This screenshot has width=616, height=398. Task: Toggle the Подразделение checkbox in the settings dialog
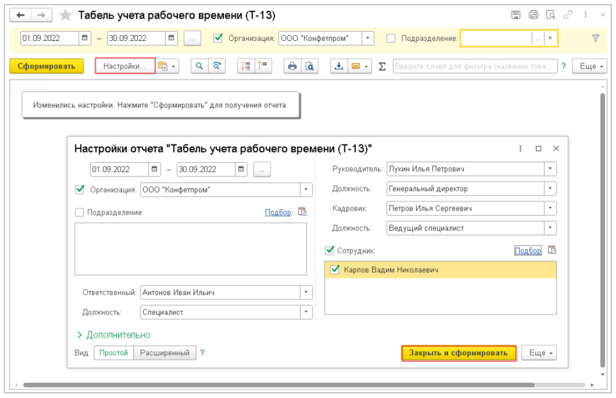tap(80, 213)
